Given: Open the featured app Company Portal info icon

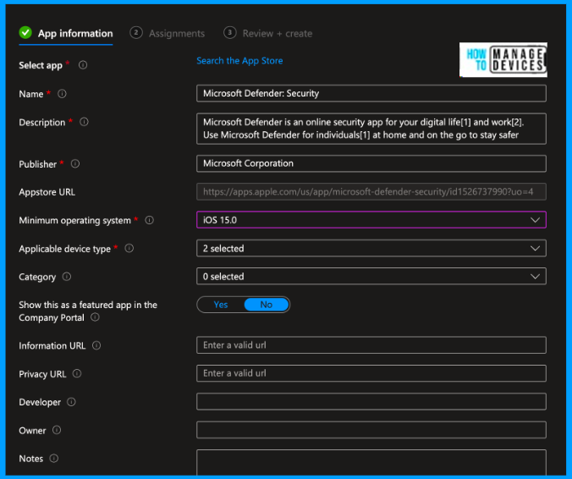Looking at the screenshot, I should point(95,317).
